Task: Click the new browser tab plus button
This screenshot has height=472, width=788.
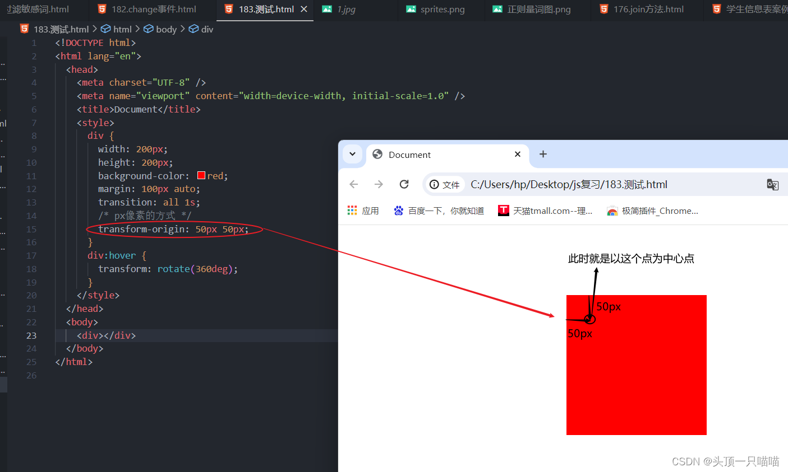Action: [543, 154]
